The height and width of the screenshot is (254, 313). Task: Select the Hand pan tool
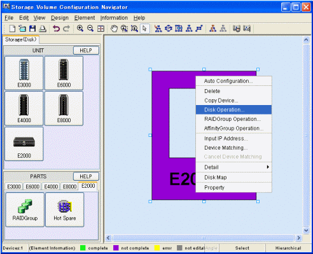[x=114, y=29]
